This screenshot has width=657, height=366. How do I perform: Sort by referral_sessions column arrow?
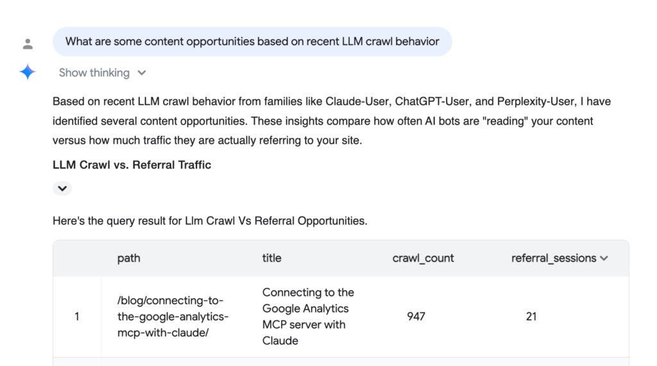pos(604,258)
